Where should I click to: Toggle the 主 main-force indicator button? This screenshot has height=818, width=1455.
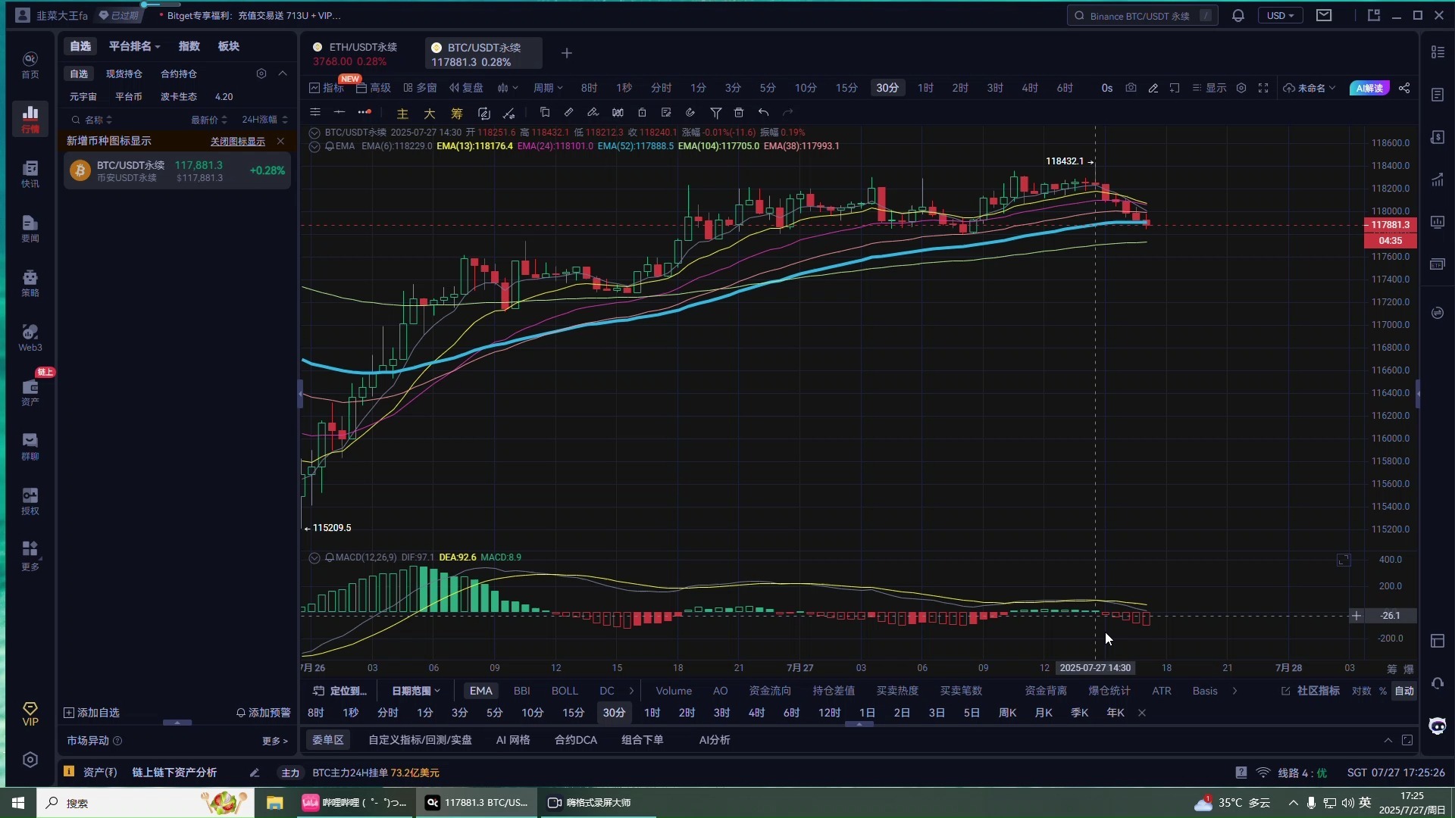click(x=402, y=114)
